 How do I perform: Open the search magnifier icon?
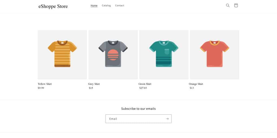[x=228, y=5]
